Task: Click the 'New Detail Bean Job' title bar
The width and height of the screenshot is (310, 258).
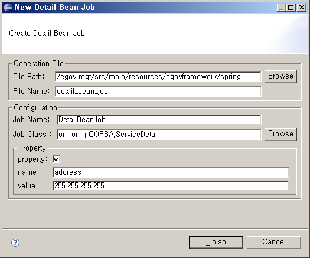Action: click(x=54, y=8)
